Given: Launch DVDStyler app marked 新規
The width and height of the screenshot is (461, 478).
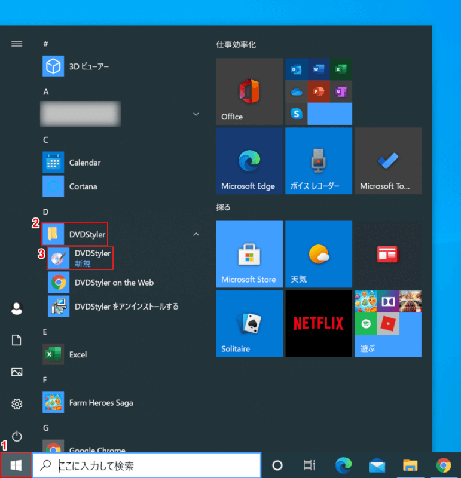Looking at the screenshot, I should point(80,258).
